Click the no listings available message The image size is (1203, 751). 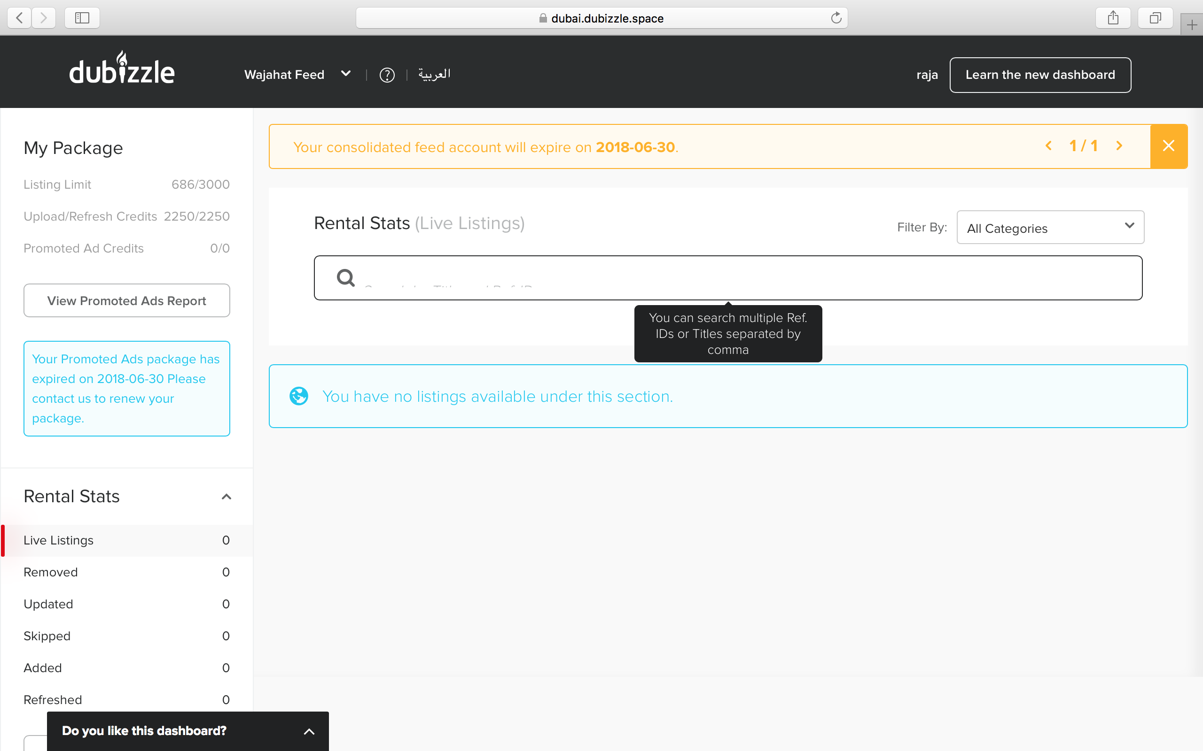[x=498, y=396]
